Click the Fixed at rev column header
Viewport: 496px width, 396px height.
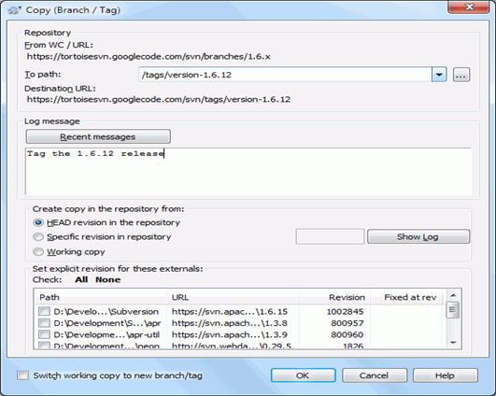click(x=407, y=297)
